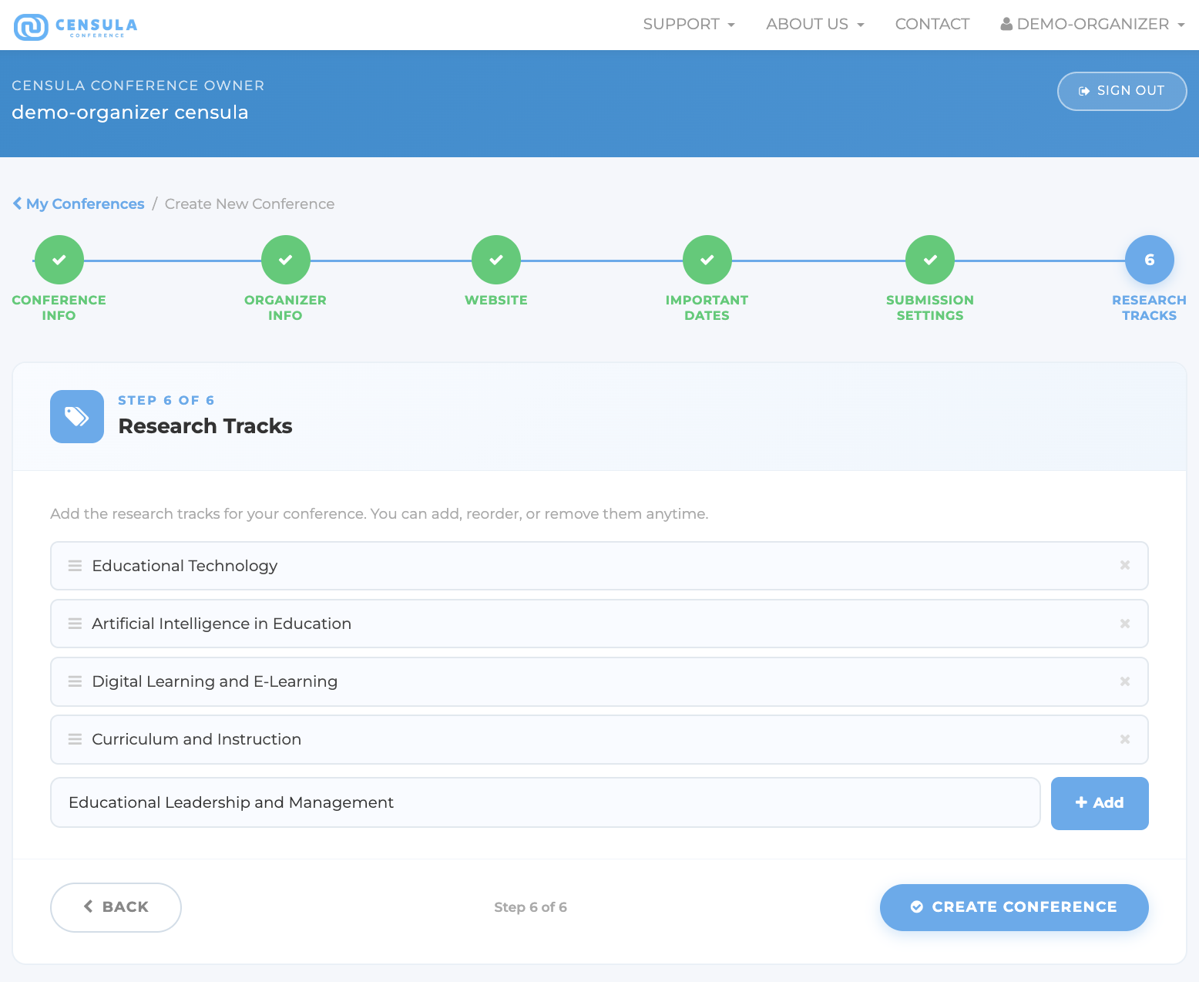
Task: Select the Curriculum and Instruction text
Action: coord(196,739)
